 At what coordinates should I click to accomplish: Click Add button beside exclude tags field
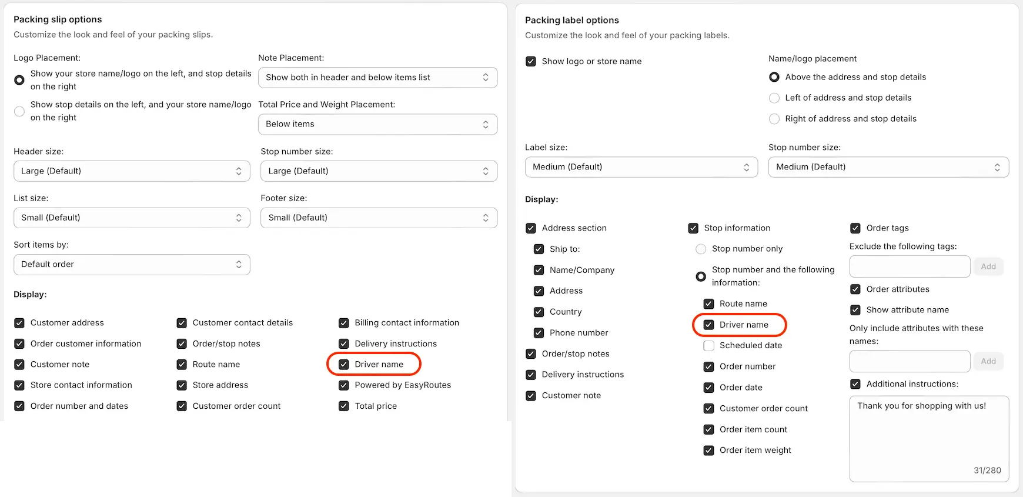pos(988,266)
